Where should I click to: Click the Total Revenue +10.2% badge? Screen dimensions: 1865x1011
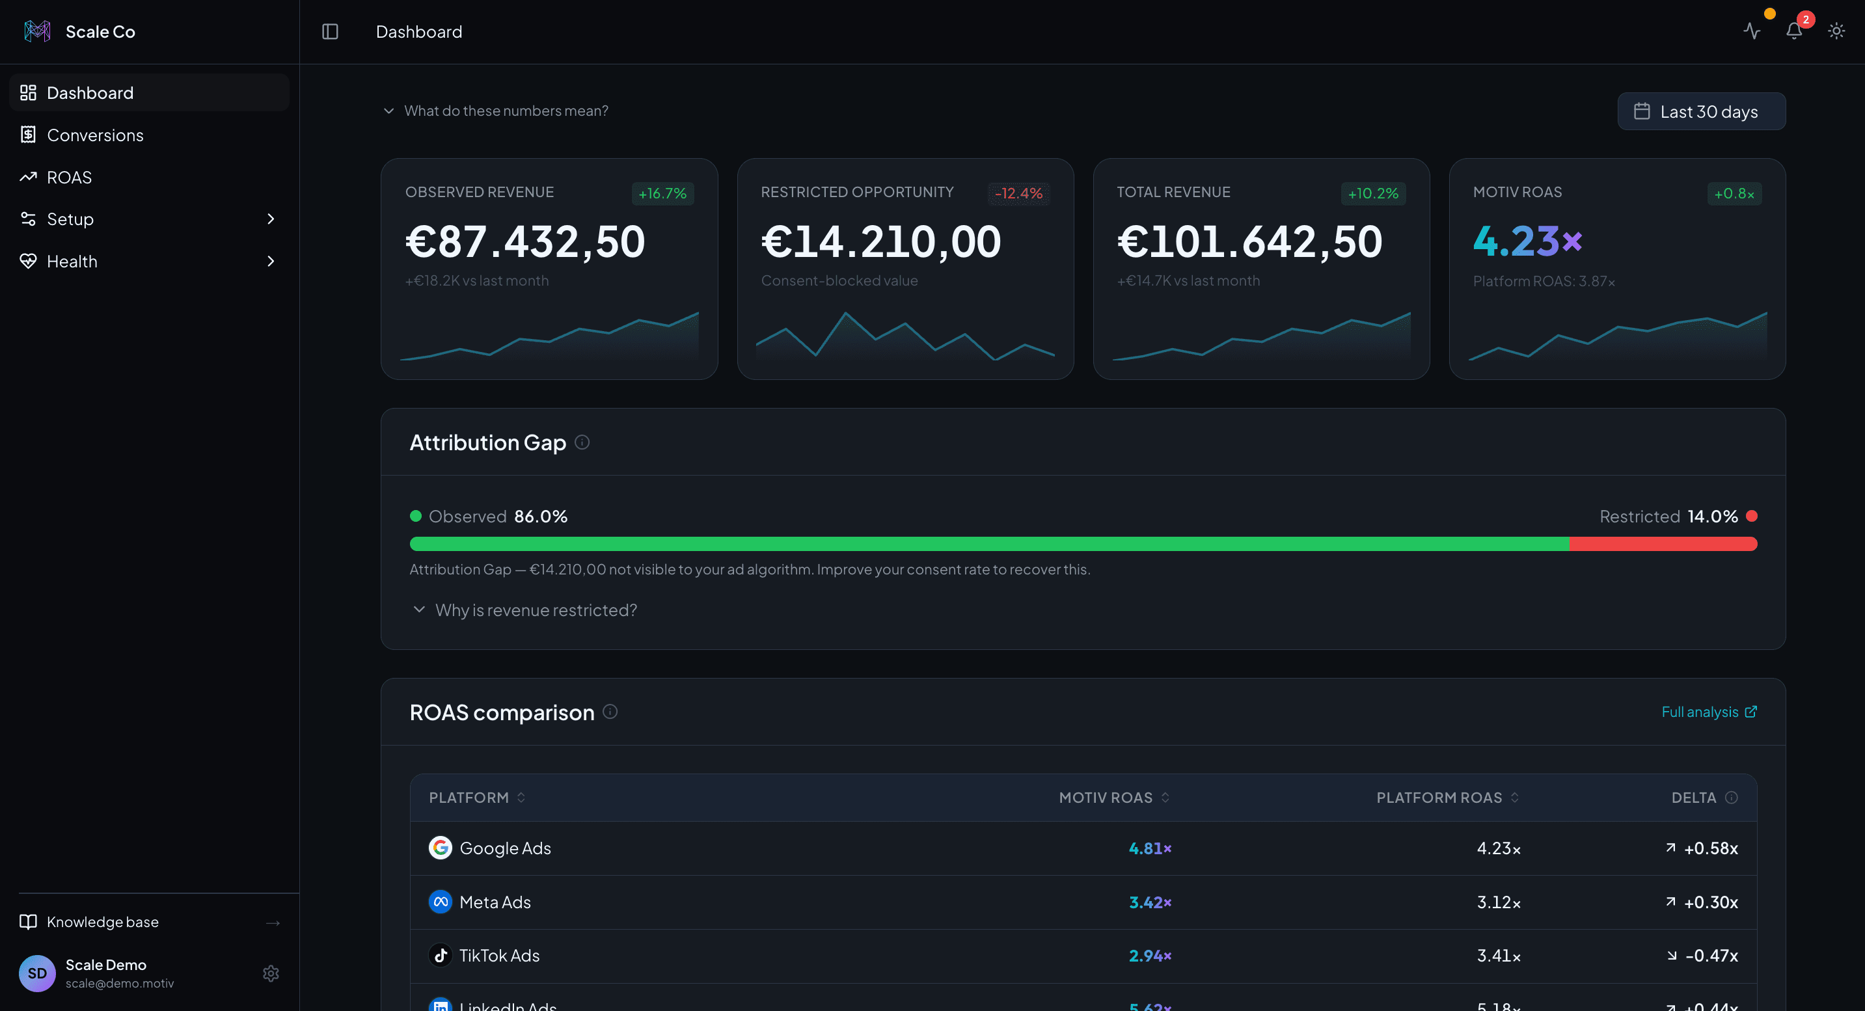click(x=1374, y=193)
